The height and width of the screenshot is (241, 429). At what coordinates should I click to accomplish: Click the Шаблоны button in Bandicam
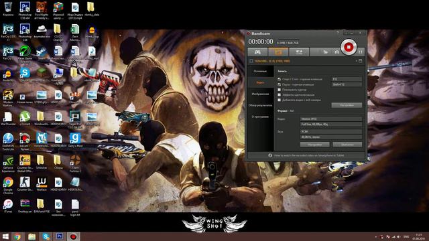coord(347,145)
